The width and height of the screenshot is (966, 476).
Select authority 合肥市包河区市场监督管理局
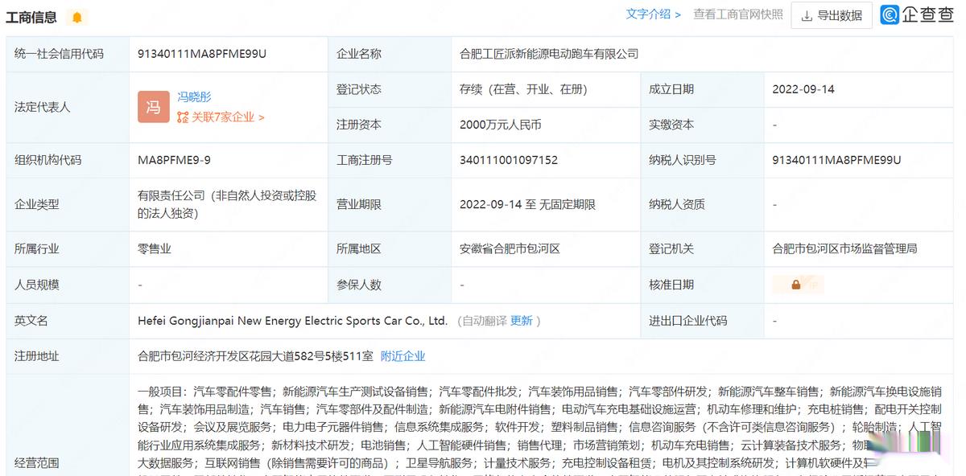tap(844, 249)
